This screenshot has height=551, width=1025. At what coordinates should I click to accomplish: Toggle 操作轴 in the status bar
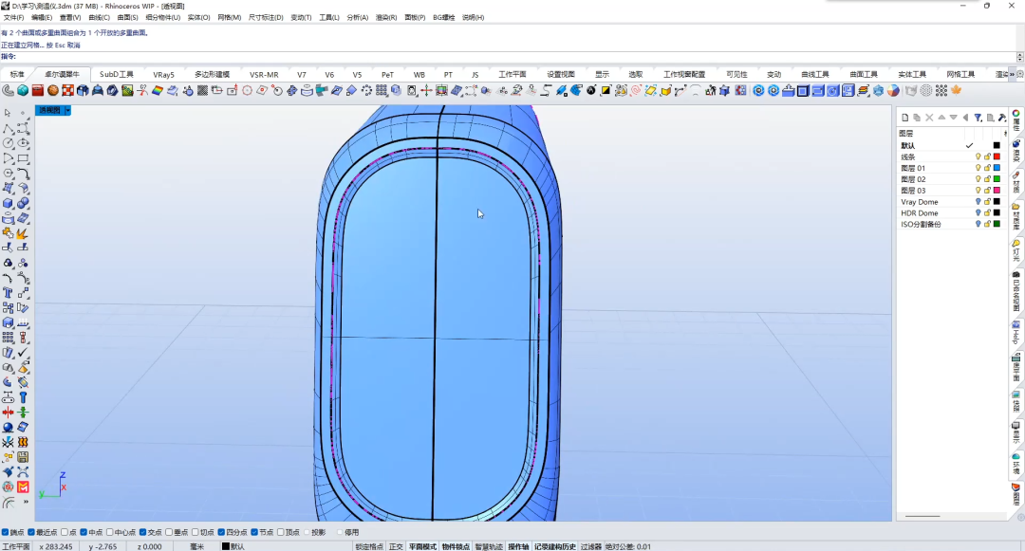click(518, 546)
